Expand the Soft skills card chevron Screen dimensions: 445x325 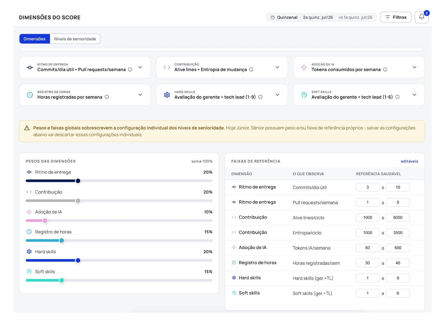[x=414, y=95]
